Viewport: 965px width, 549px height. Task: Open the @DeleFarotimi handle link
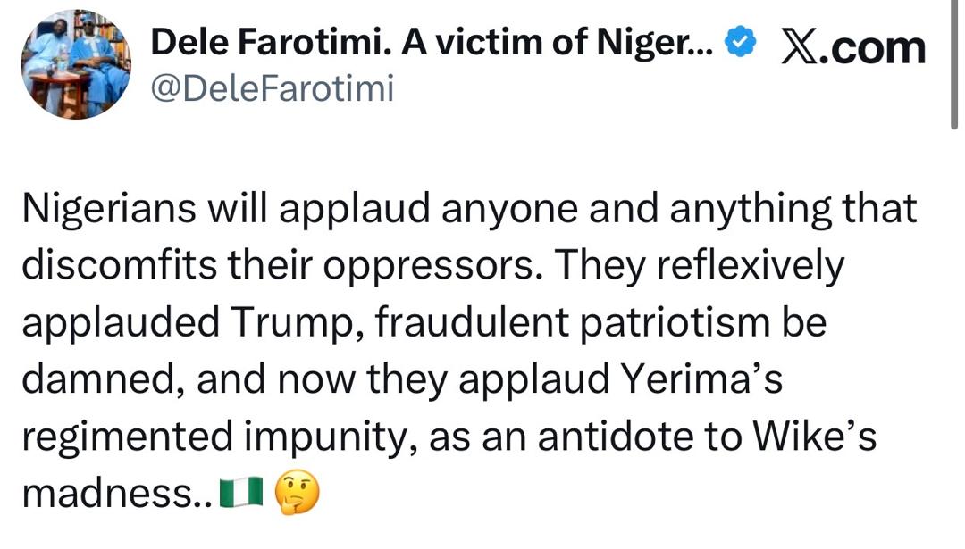[x=272, y=87]
